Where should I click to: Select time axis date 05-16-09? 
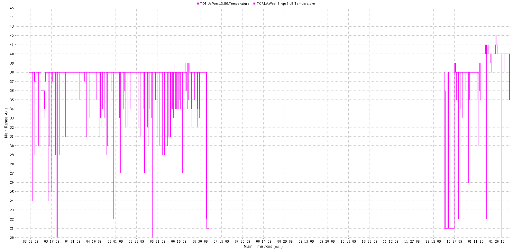coord(136,242)
